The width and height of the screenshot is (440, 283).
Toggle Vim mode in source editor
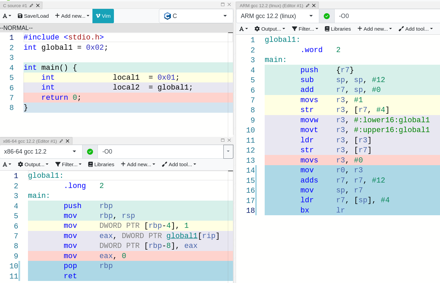pos(103,16)
